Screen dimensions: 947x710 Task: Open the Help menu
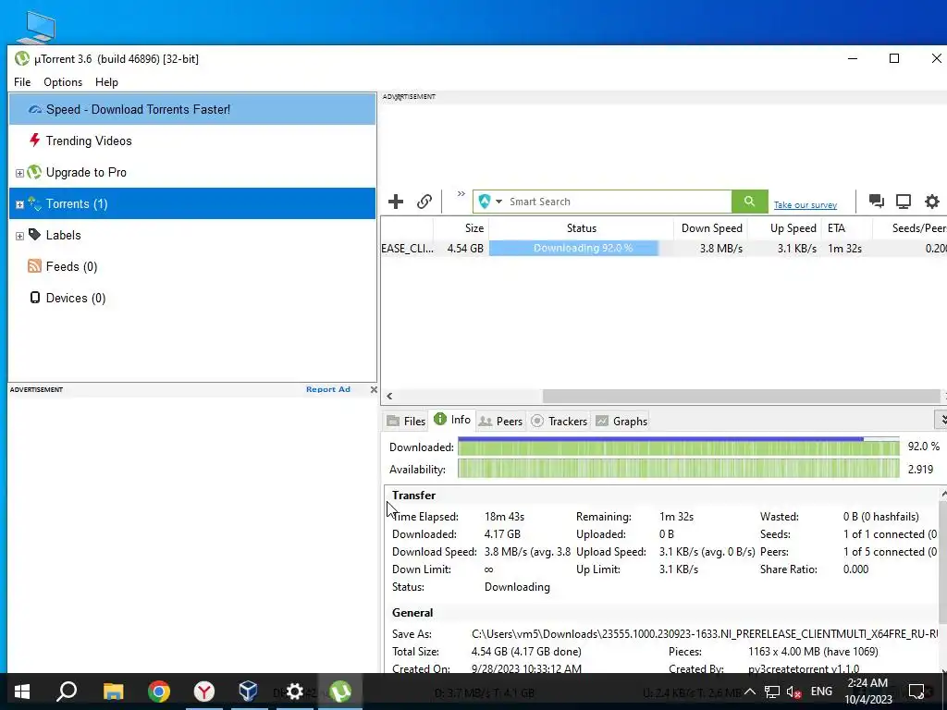tap(106, 82)
